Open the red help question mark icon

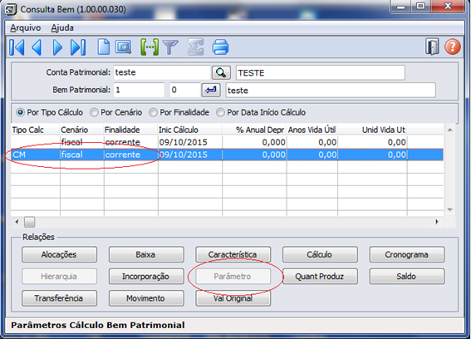pyautogui.click(x=453, y=47)
